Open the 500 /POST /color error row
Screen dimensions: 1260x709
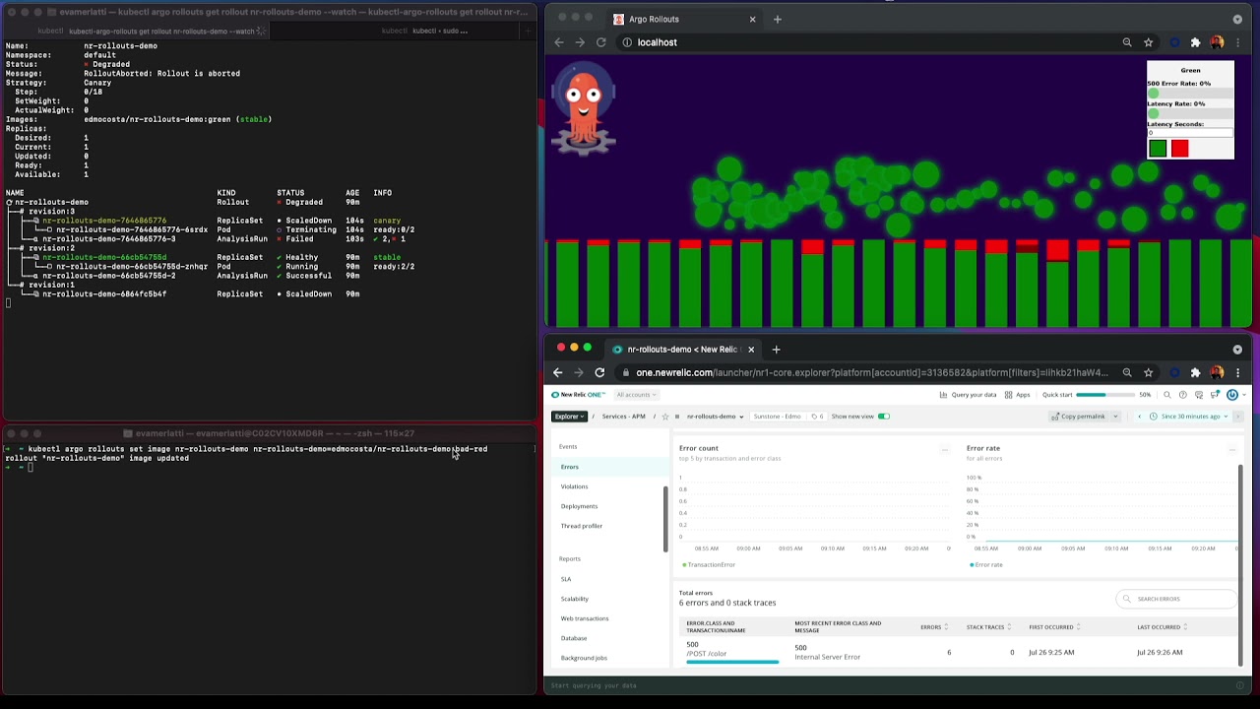[956, 652]
